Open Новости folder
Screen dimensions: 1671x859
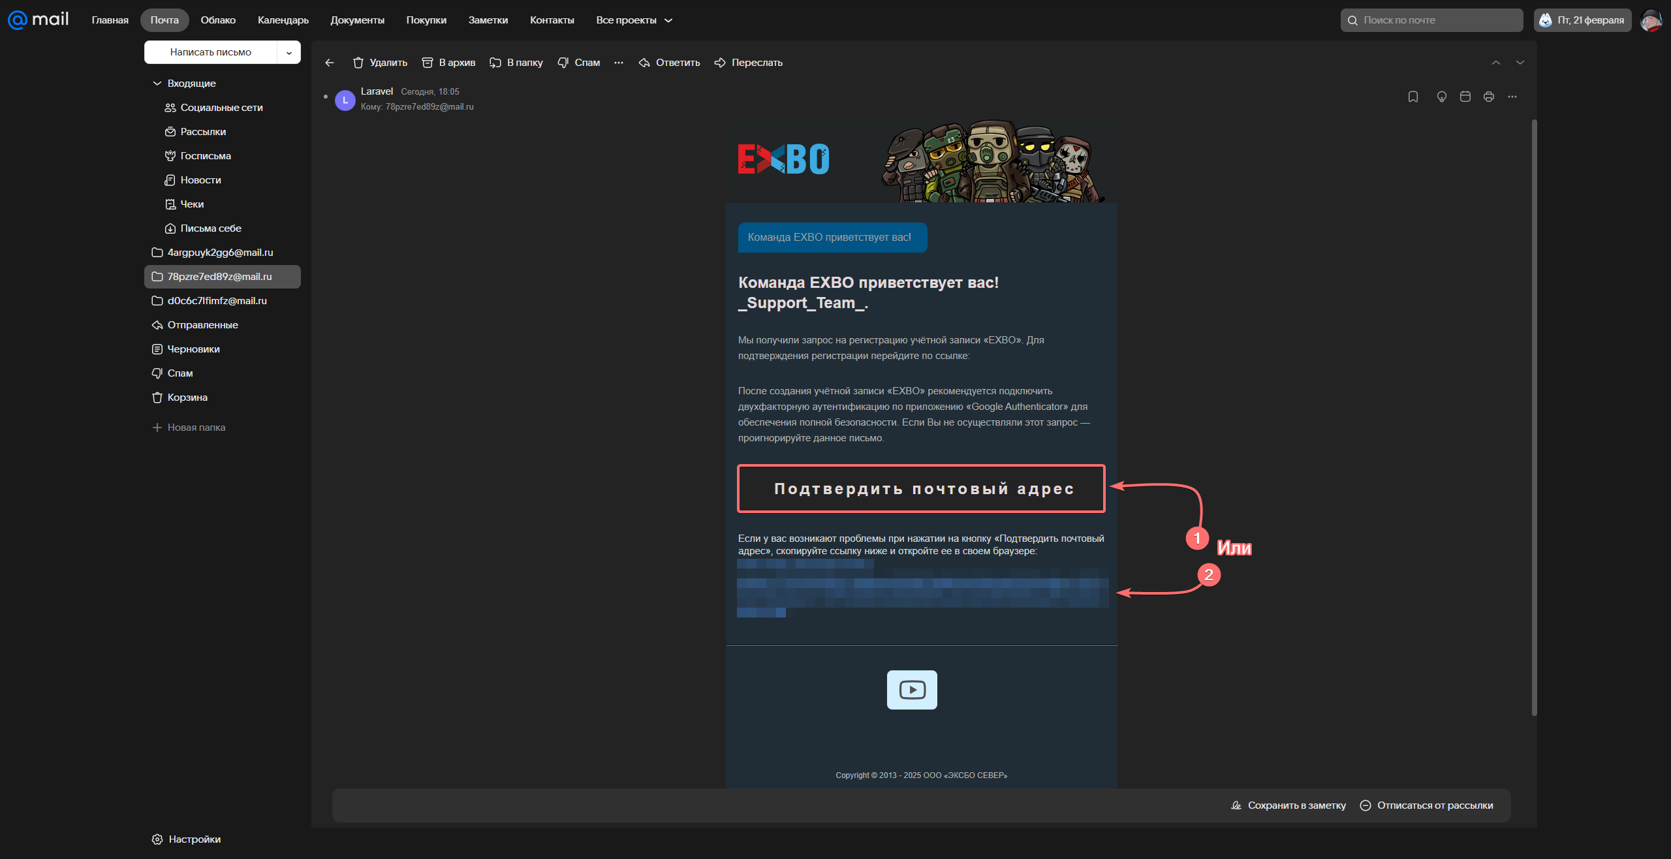(x=223, y=180)
